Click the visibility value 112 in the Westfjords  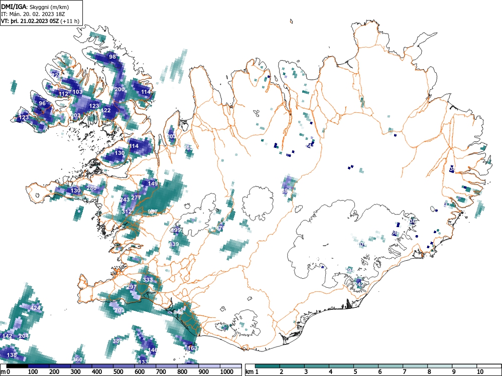[x=63, y=94]
